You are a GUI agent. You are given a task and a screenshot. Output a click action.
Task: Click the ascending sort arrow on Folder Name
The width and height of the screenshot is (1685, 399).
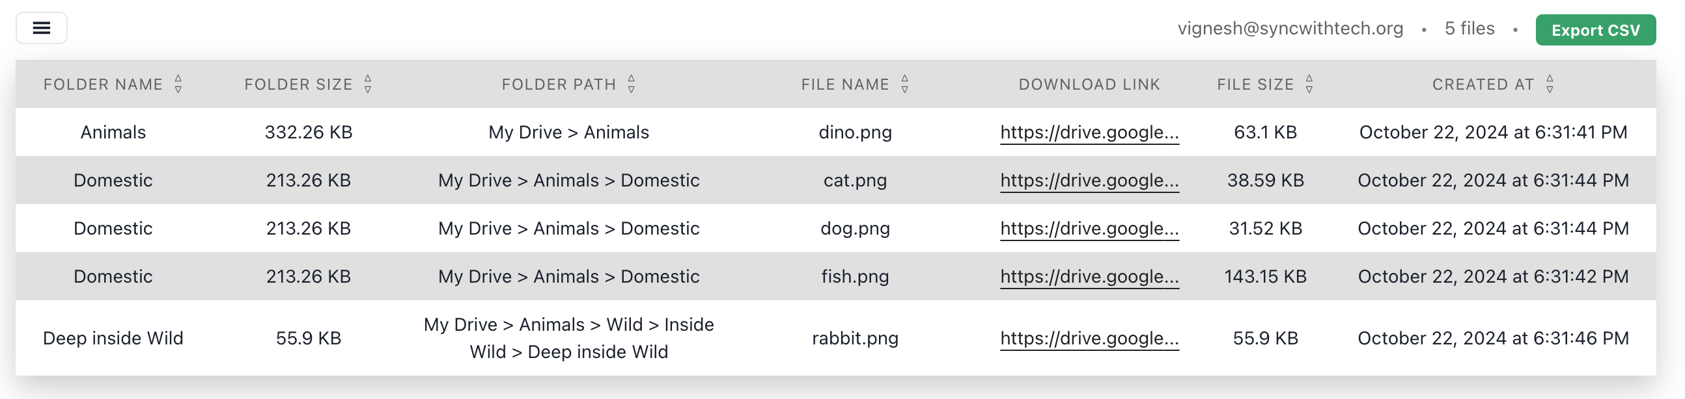(x=178, y=79)
